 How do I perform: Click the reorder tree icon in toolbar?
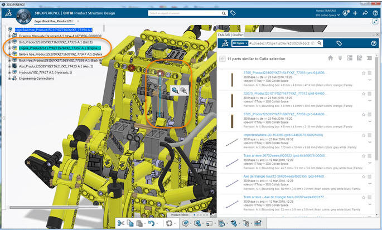coord(221,223)
